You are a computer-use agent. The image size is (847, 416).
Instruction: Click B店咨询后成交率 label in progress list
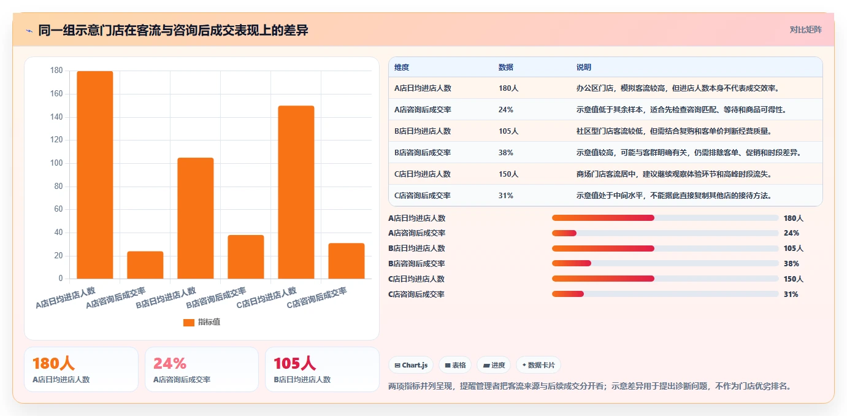click(x=416, y=264)
